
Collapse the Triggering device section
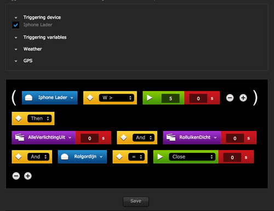point(16,18)
